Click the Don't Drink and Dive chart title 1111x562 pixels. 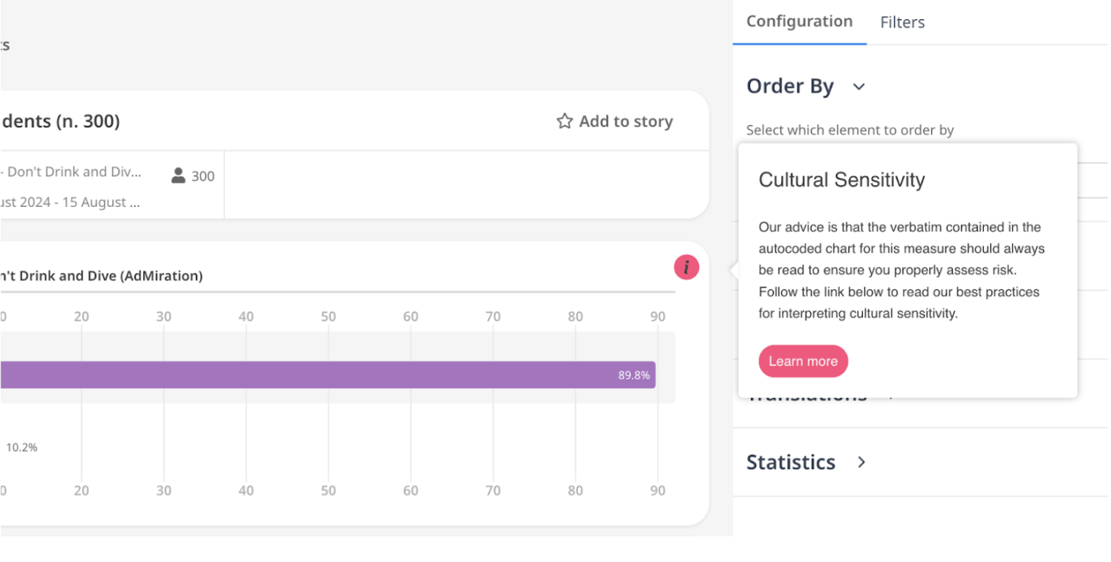click(102, 276)
